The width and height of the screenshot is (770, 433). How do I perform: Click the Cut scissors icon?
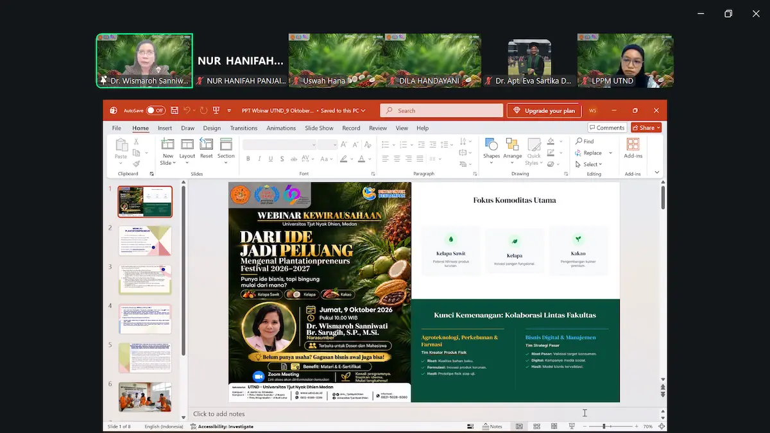[136, 142]
